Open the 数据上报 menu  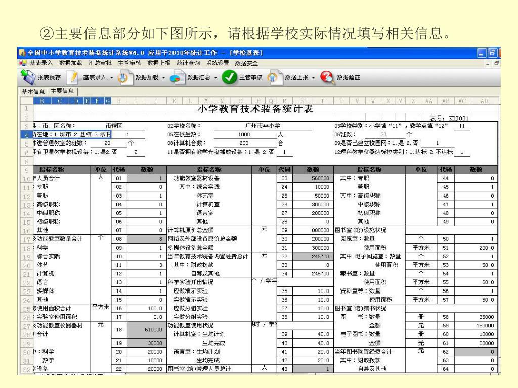pyautogui.click(x=159, y=63)
